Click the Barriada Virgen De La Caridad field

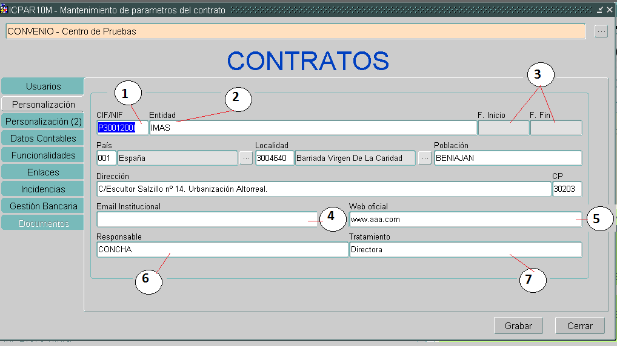click(355, 158)
